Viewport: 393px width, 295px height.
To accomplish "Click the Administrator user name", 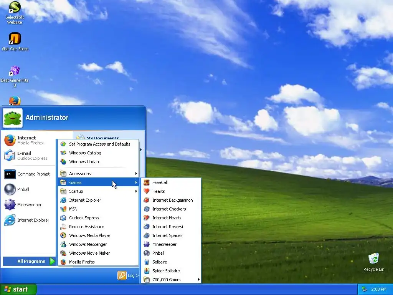I will (47, 118).
